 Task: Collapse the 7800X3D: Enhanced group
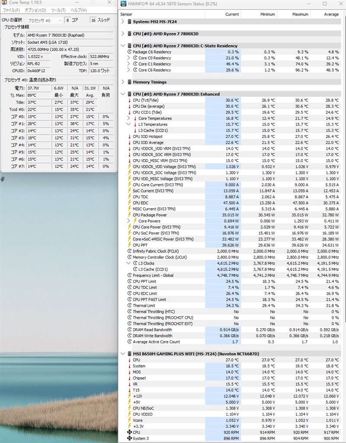[x=123, y=94]
